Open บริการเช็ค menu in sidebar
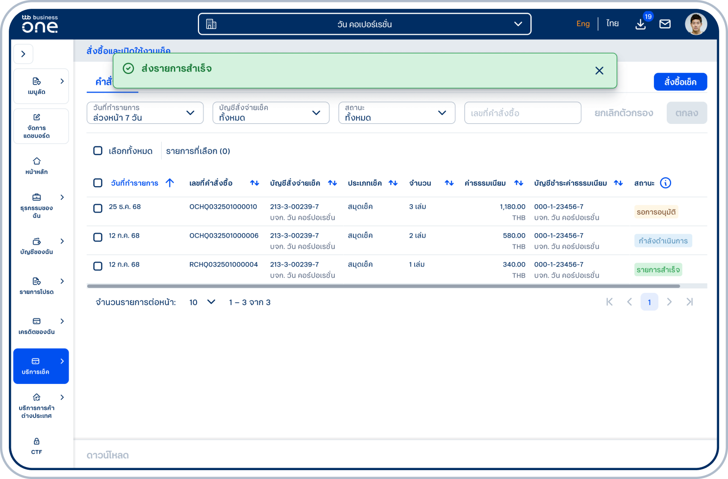The width and height of the screenshot is (728, 479). [x=41, y=366]
